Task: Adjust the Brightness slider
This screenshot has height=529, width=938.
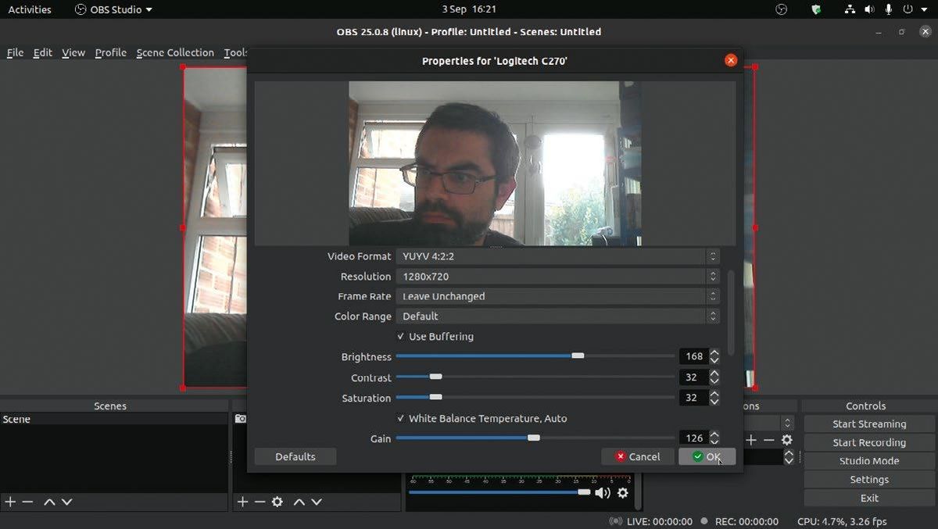Action: 578,356
